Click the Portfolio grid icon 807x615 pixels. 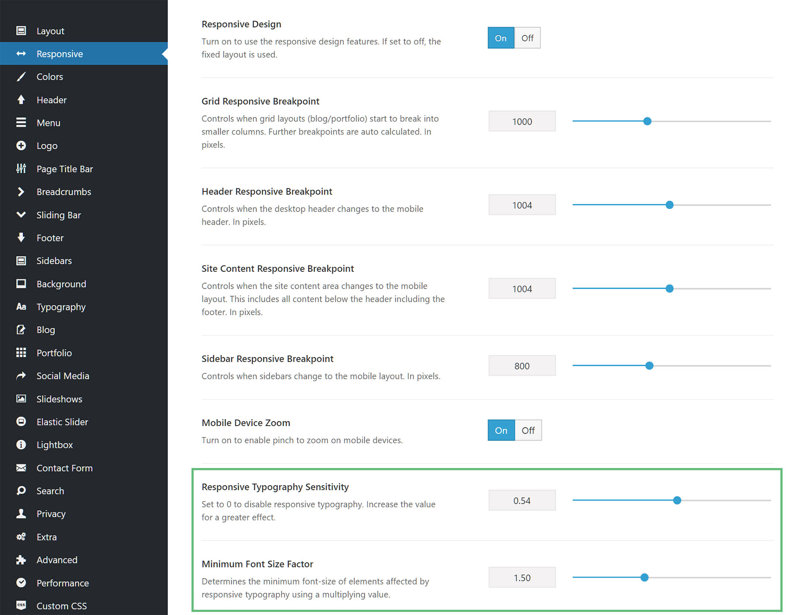point(21,352)
